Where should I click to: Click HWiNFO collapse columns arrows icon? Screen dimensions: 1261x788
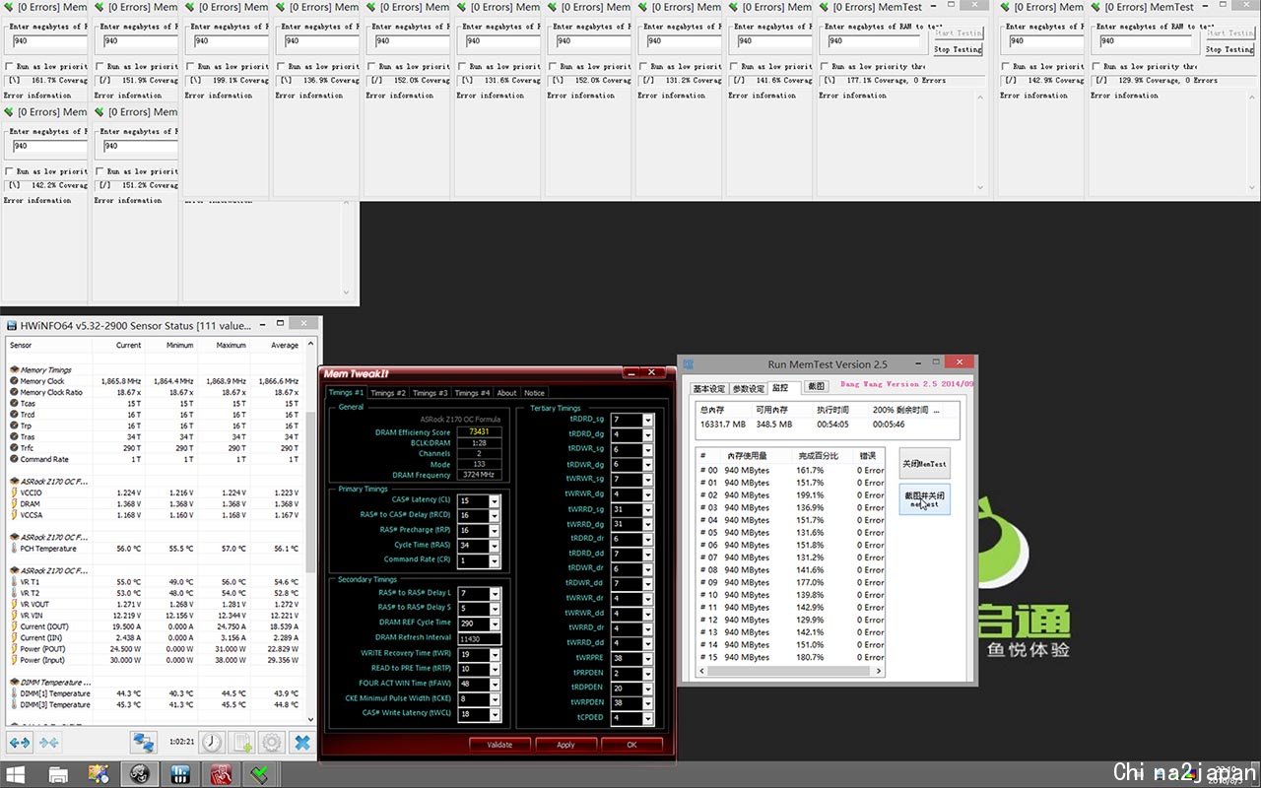[x=48, y=743]
